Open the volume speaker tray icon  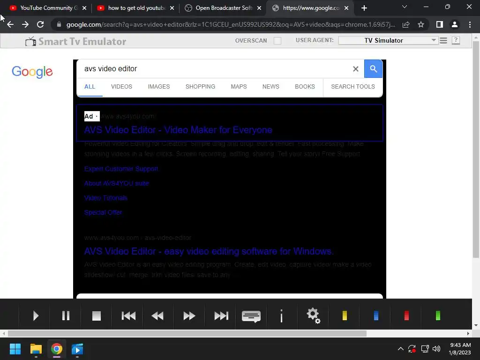click(x=436, y=349)
